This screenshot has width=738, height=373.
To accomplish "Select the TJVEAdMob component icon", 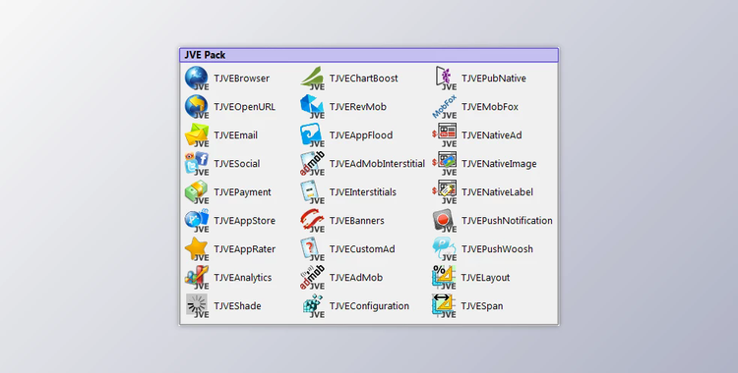I will pyautogui.click(x=313, y=278).
